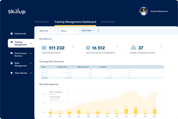The image size is (178, 119).
Task: Select Training Management in the sidebar
Action: [x=21, y=43]
